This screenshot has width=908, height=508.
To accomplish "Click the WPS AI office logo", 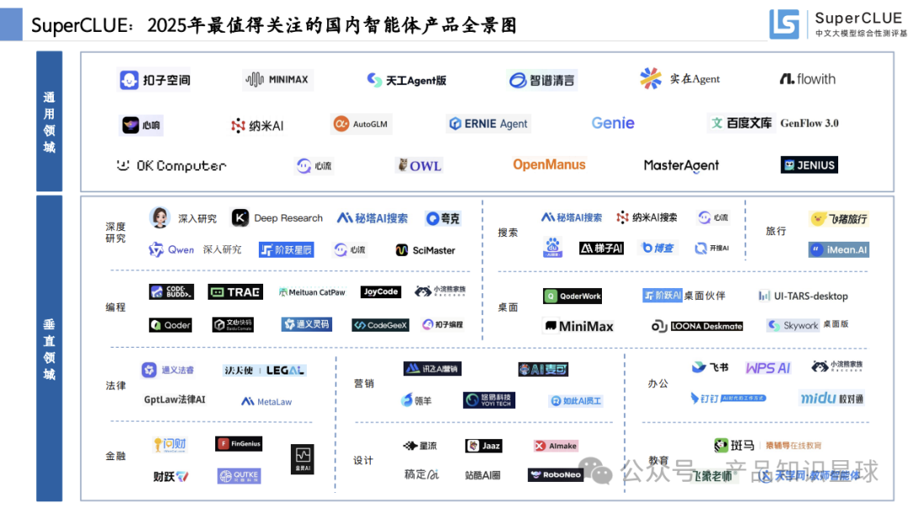I will pos(766,367).
